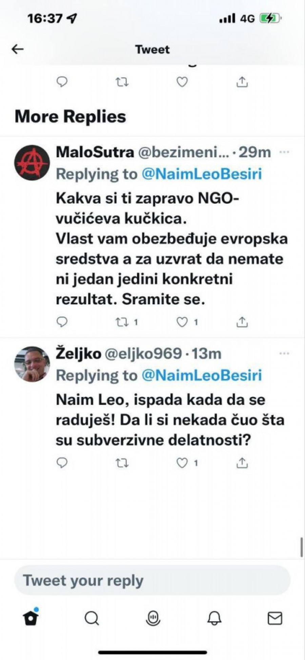Tap the Tweet your reply field
Screen dimensions: 305x660
[152, 580]
